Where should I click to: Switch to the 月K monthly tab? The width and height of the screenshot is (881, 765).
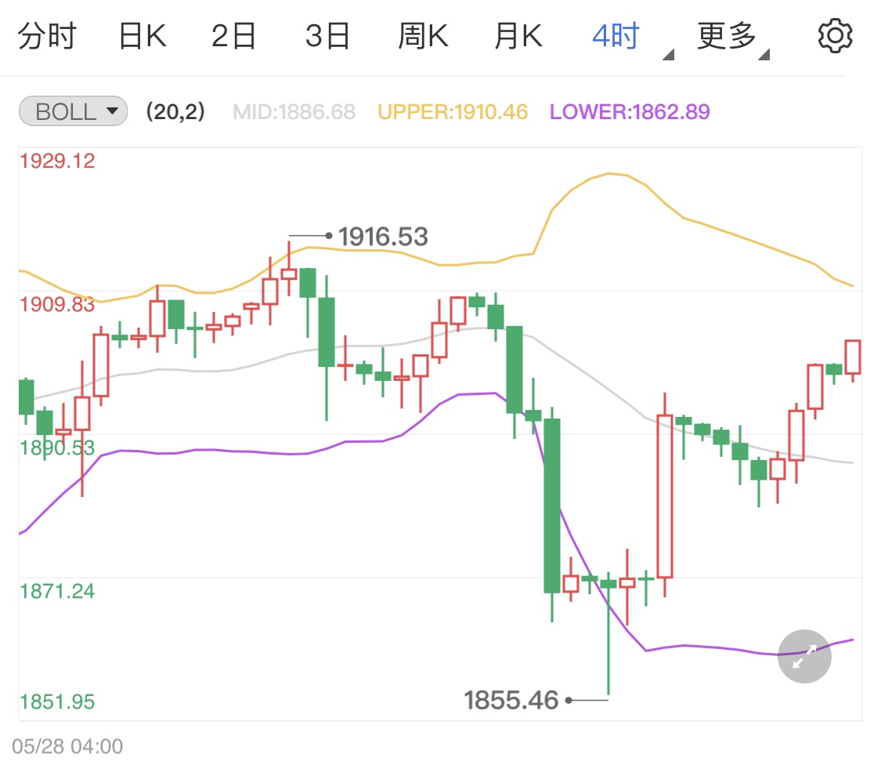coord(518,36)
